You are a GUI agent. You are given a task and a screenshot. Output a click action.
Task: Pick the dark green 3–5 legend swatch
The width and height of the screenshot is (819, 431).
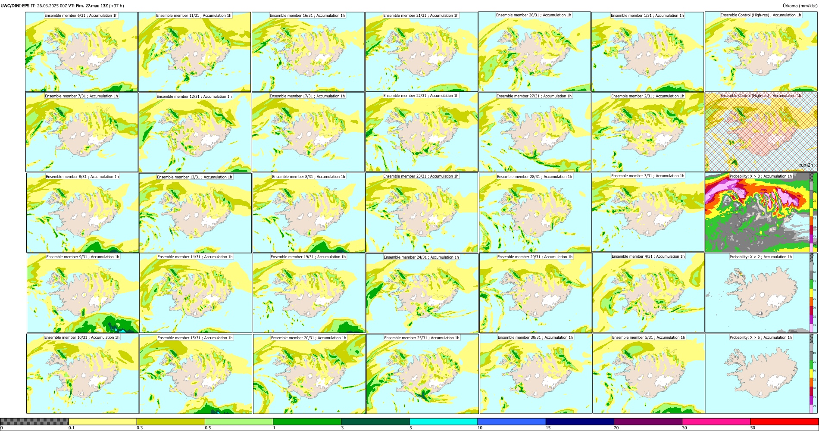click(375, 422)
